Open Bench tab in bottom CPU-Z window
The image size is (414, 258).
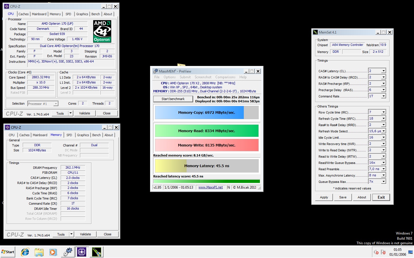pos(97,135)
